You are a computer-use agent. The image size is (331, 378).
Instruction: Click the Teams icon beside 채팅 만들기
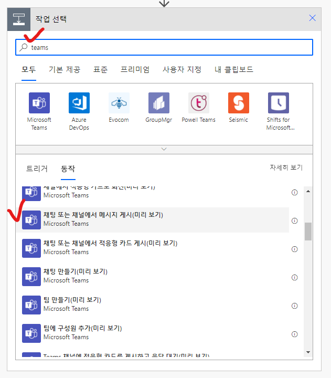click(31, 277)
